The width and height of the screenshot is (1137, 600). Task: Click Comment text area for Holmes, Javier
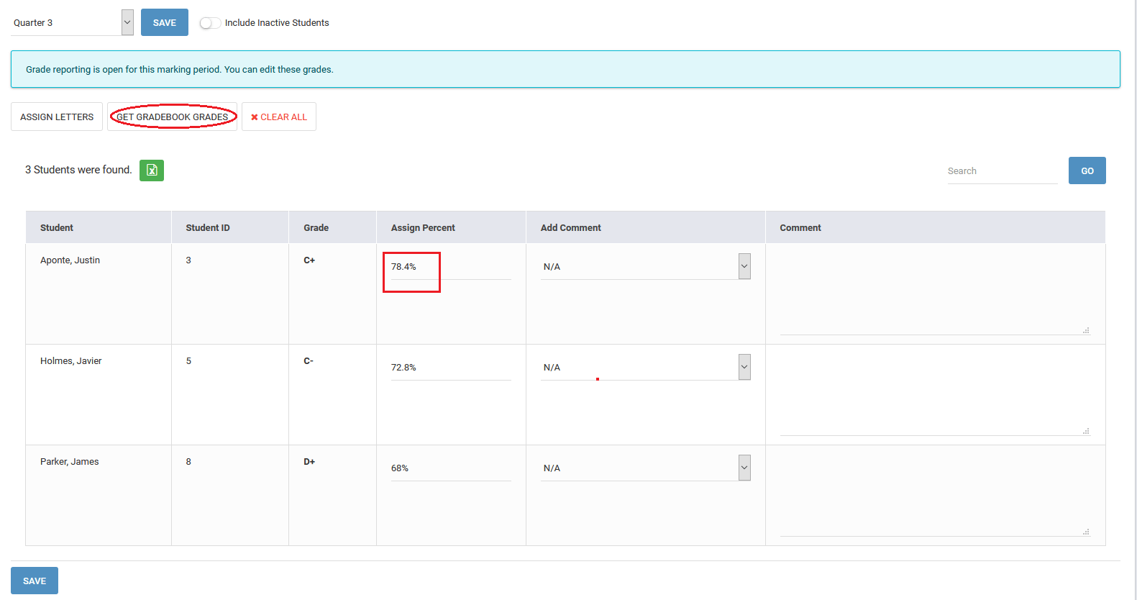point(936,394)
